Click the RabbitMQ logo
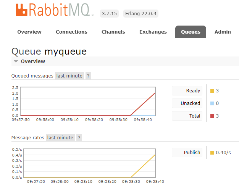 [55, 10]
